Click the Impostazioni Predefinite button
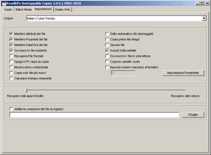 pos(183,73)
